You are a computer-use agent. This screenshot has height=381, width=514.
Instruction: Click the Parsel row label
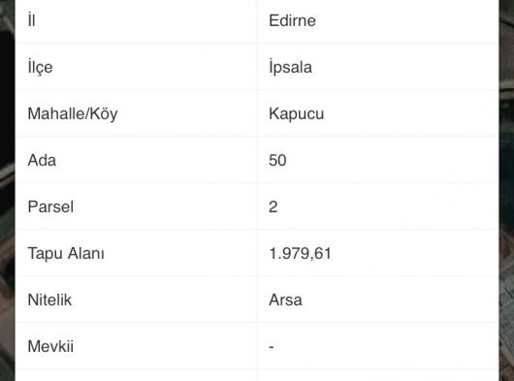click(x=50, y=206)
